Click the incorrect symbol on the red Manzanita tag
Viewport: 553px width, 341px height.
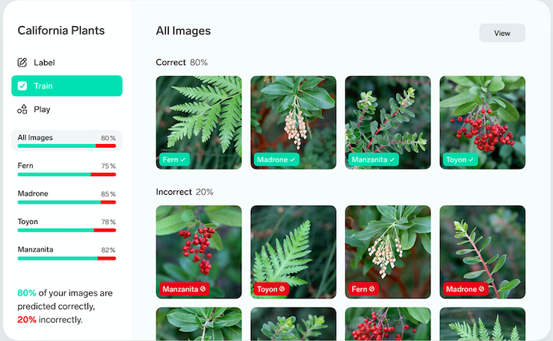click(x=203, y=289)
